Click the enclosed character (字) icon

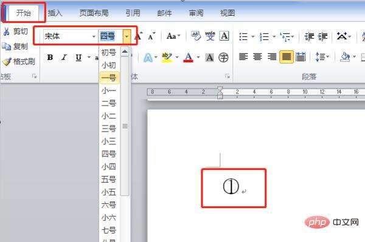tap(223, 57)
